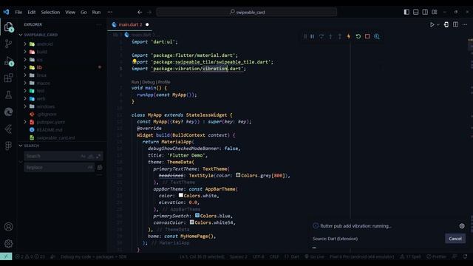Open Extensions view
Viewport: 473px width, 266px height.
[8, 78]
